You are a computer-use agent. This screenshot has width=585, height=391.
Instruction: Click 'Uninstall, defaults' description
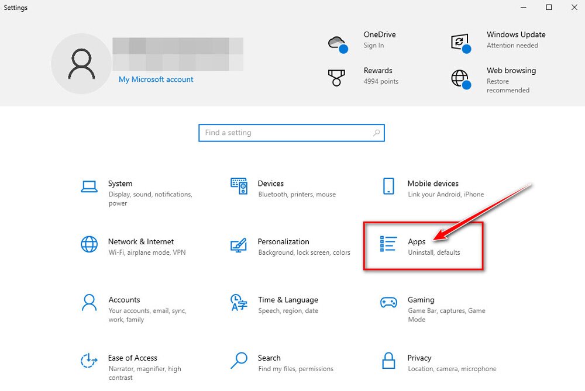[x=433, y=252]
